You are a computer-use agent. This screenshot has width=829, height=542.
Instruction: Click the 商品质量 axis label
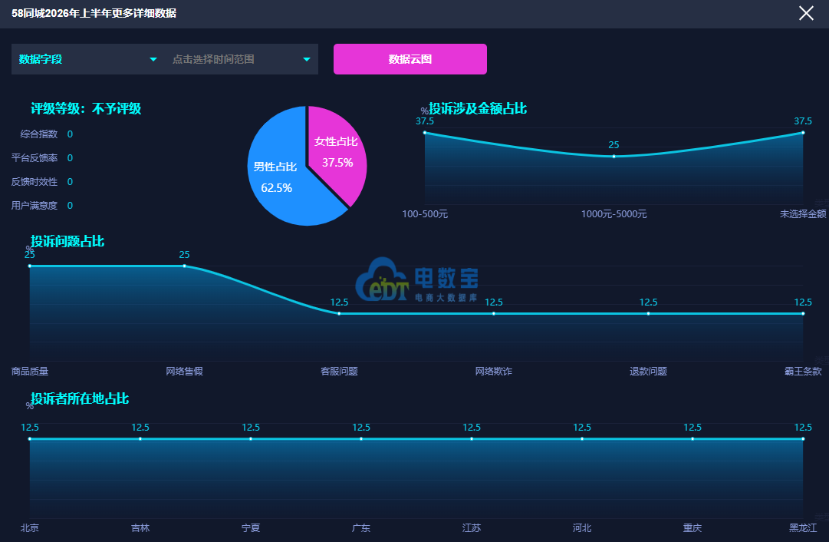click(30, 371)
